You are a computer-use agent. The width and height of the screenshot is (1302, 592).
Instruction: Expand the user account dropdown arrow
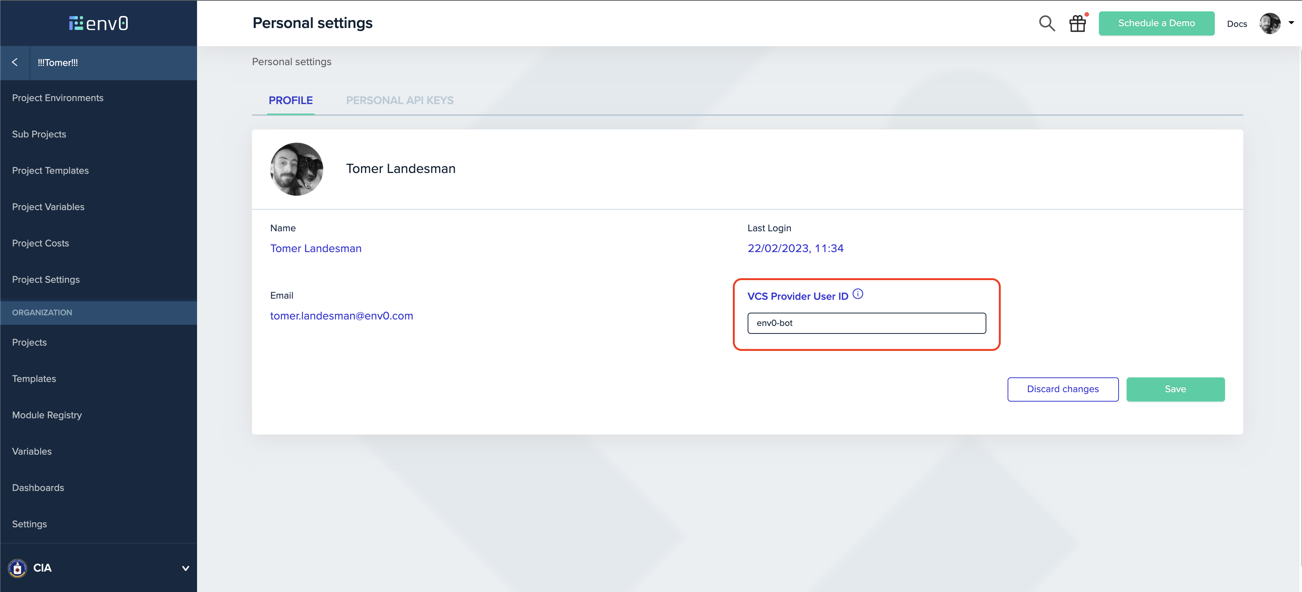coord(1291,23)
